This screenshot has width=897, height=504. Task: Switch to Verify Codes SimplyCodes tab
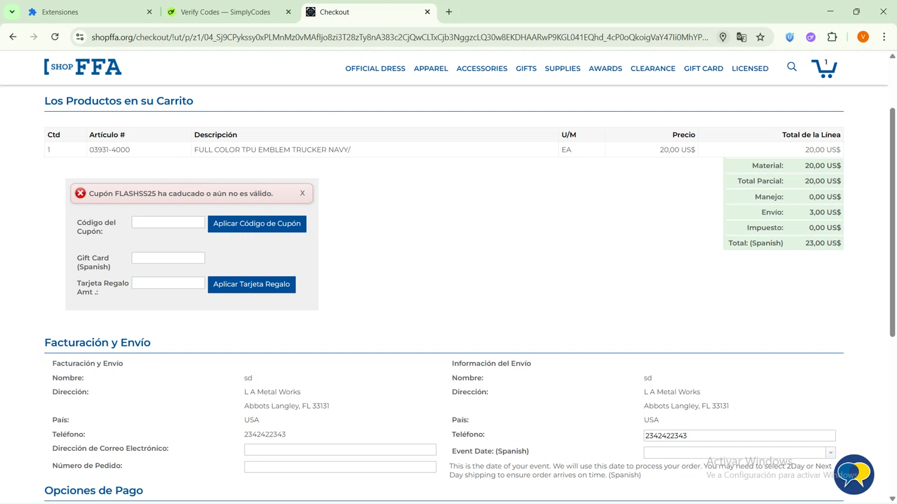click(228, 12)
